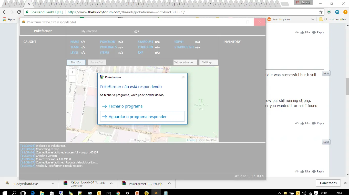Reload the page in Chrome
The width and height of the screenshot is (349, 195).
(x=19, y=12)
